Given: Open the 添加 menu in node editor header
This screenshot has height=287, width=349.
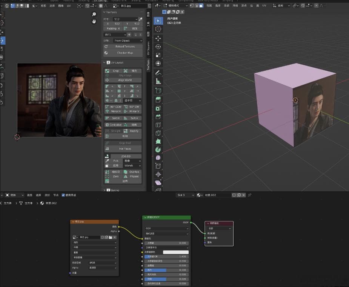Looking at the screenshot, I should (47, 195).
